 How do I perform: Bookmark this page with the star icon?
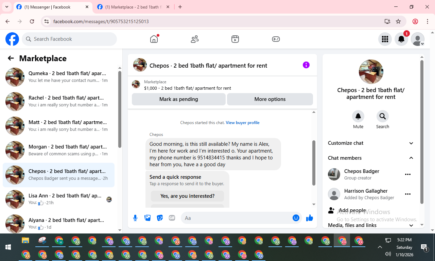[398, 21]
